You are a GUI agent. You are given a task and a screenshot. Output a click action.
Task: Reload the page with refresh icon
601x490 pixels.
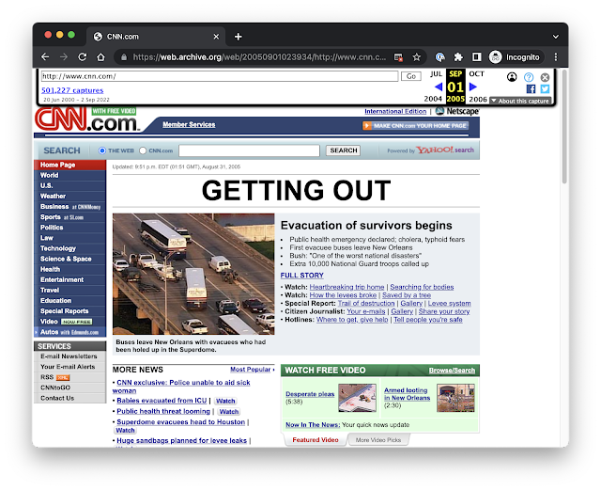click(x=83, y=57)
